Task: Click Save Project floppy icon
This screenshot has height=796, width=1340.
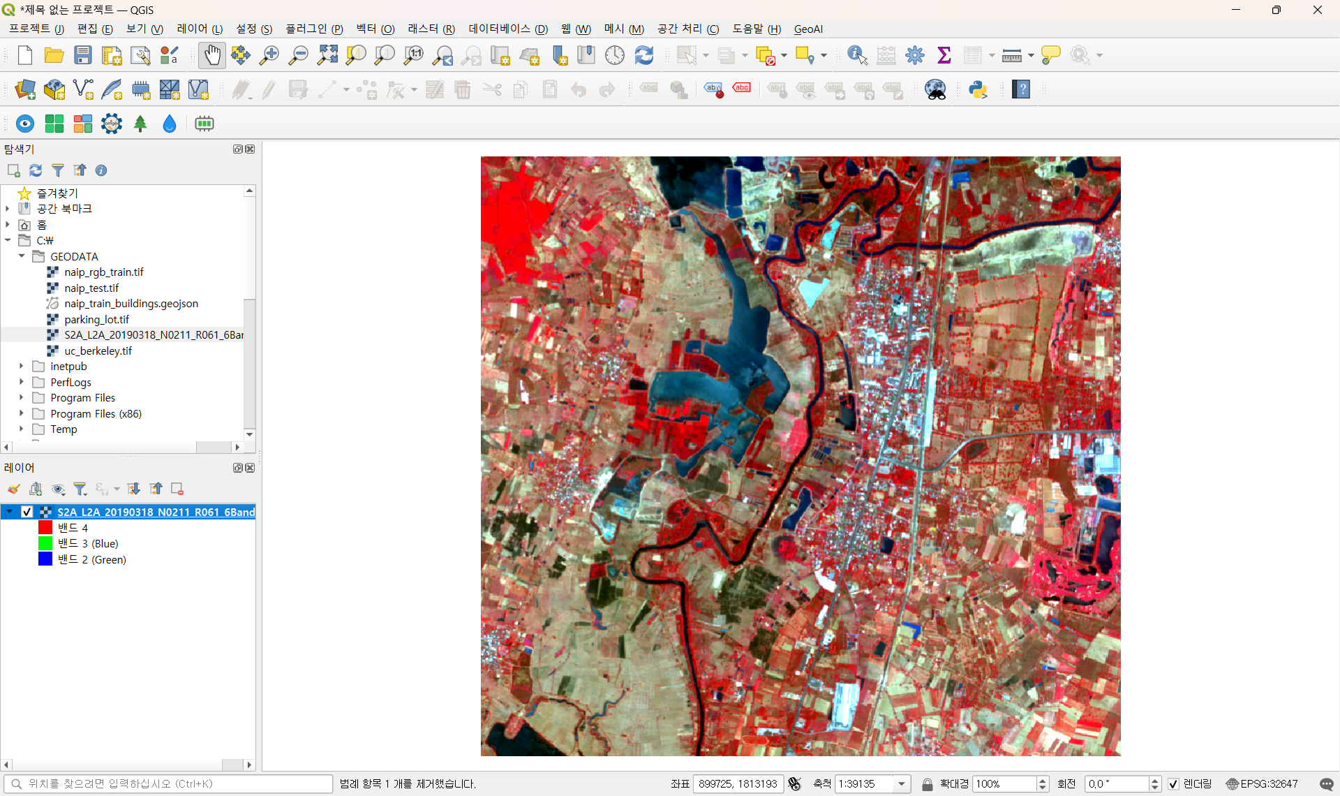Action: point(83,55)
